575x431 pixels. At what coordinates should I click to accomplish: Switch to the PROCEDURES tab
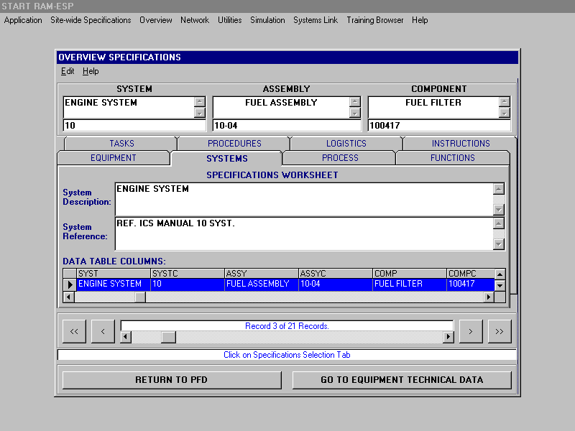(234, 143)
